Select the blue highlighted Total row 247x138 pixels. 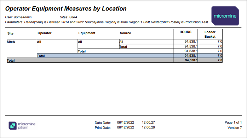pos(130,56)
